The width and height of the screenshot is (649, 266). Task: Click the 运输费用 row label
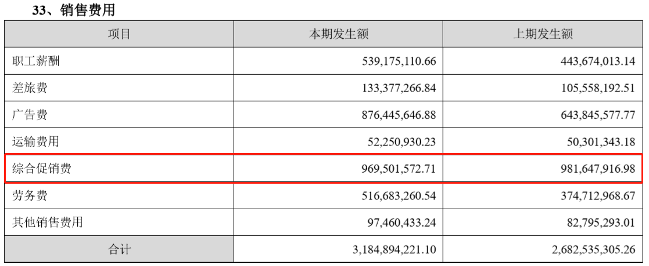pos(36,141)
